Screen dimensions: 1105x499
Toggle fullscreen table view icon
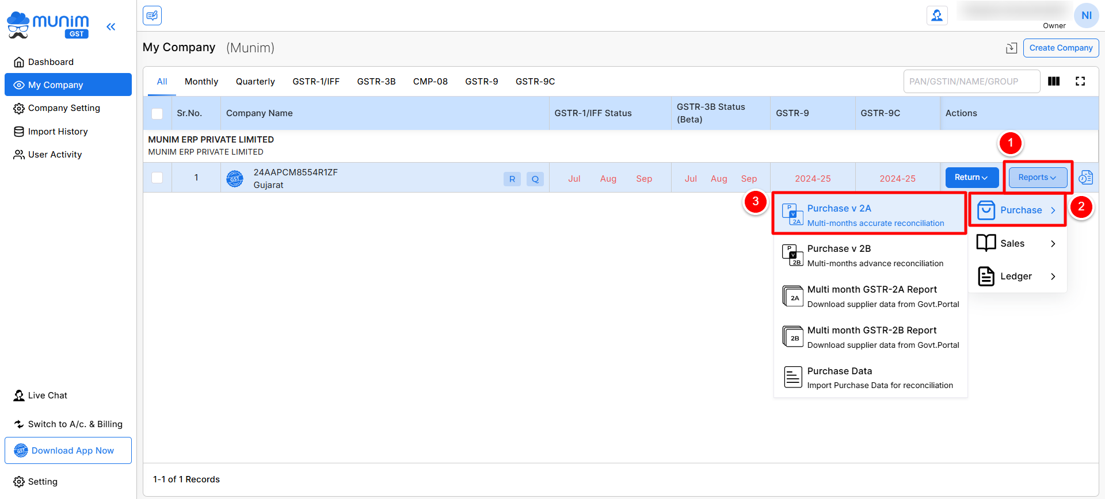pyautogui.click(x=1080, y=81)
